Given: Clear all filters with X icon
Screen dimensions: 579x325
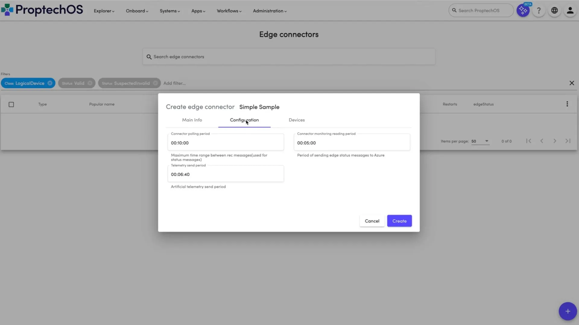Looking at the screenshot, I should (x=571, y=83).
